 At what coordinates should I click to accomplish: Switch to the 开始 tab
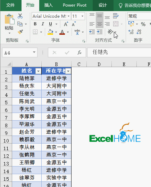click(30, 5)
